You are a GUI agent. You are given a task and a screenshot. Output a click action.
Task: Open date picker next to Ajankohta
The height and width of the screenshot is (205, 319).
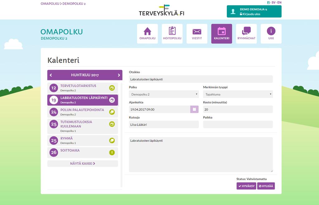point(194,109)
